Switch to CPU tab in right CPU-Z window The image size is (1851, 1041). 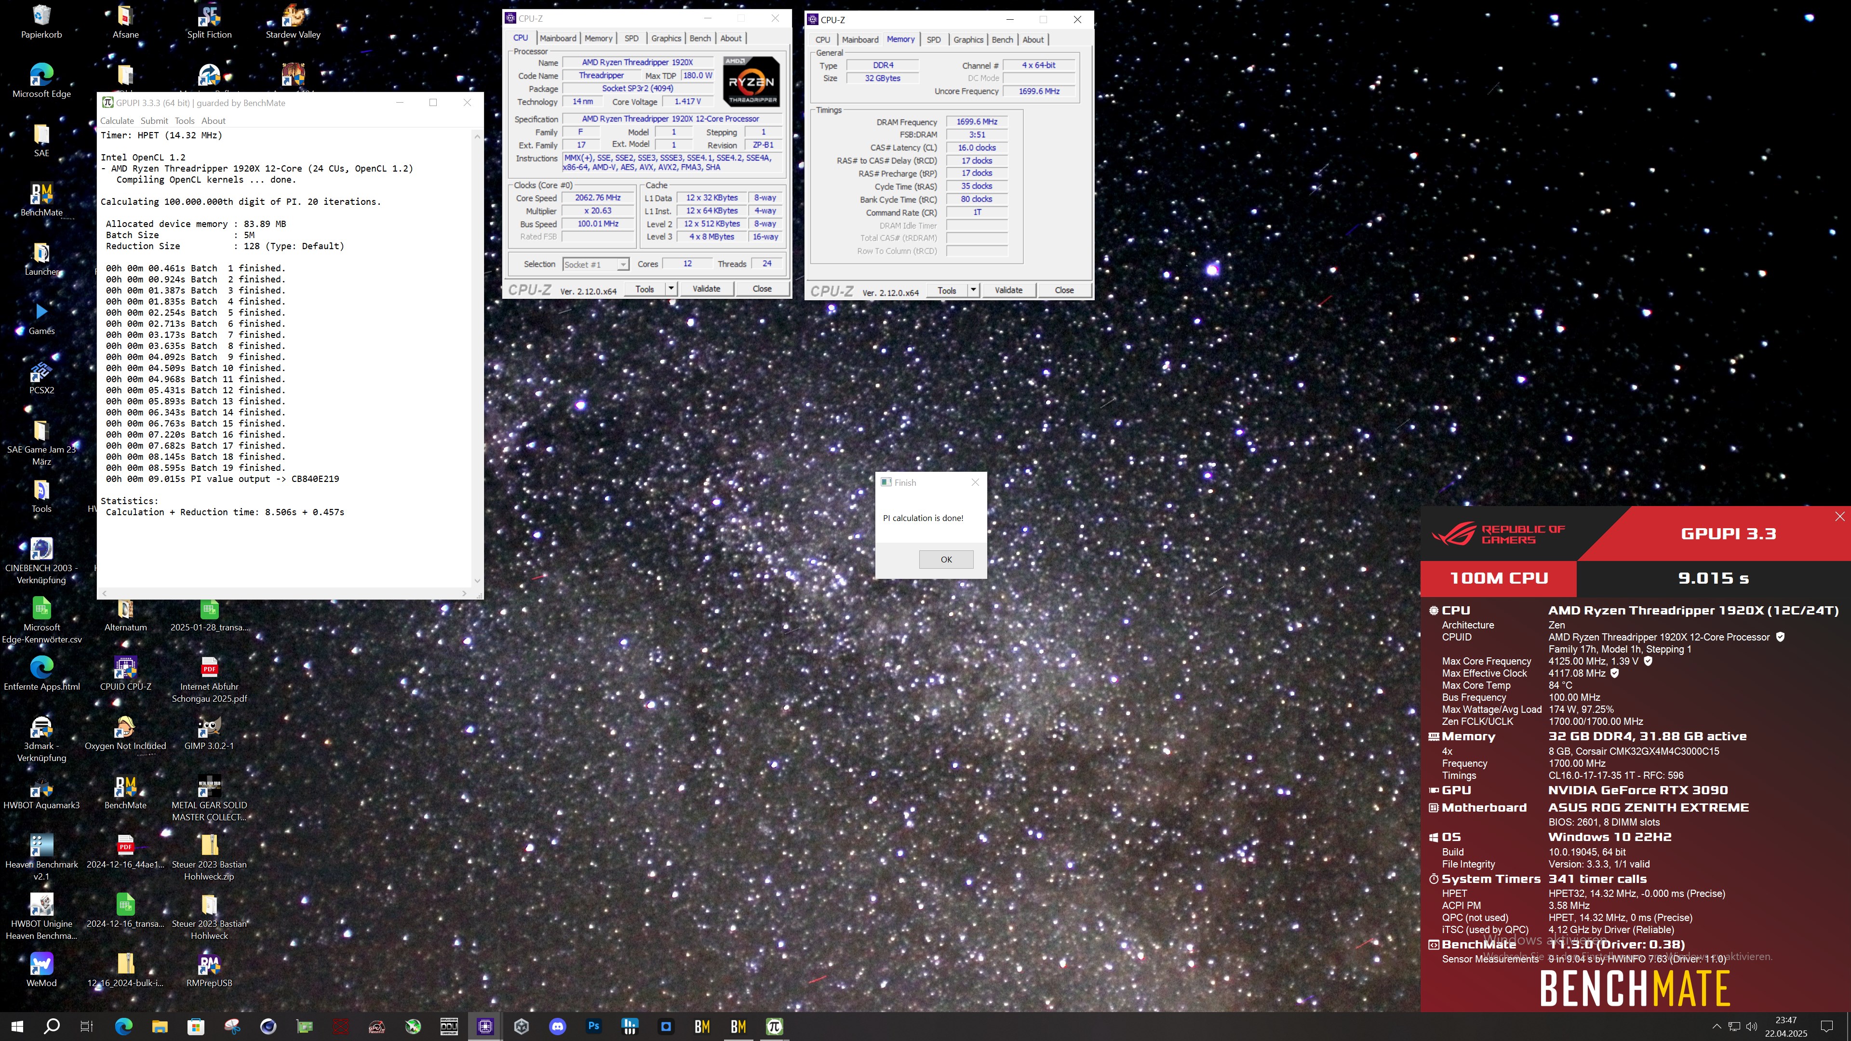point(823,40)
